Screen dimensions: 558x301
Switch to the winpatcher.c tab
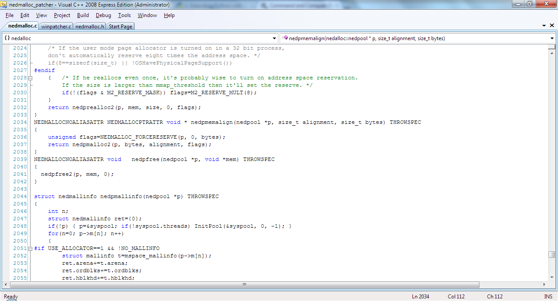pos(56,27)
